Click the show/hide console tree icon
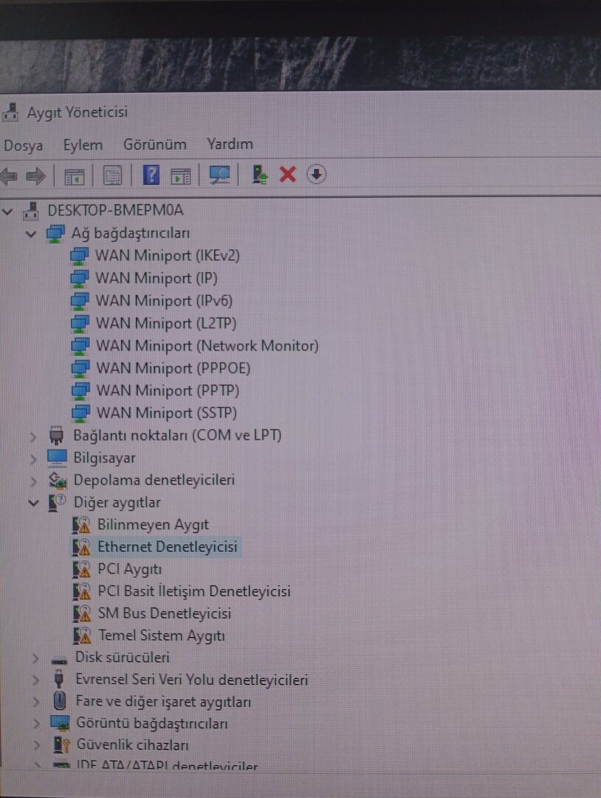 [74, 177]
